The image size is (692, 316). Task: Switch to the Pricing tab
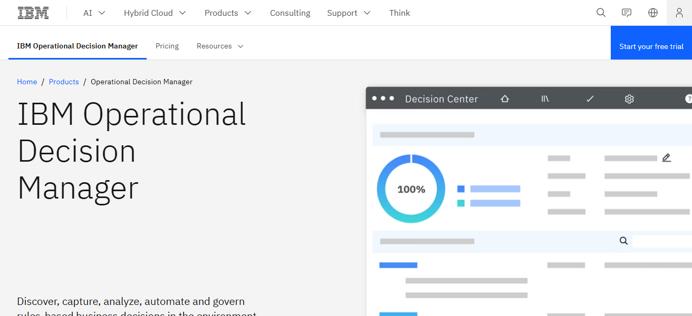tap(167, 46)
